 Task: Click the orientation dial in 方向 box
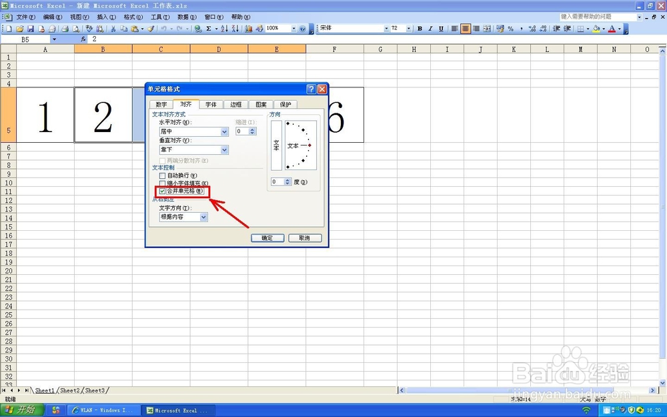301,145
